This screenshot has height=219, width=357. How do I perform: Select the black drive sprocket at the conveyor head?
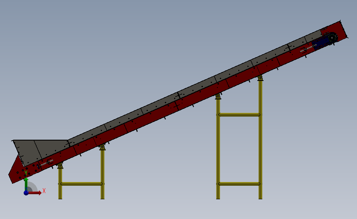tap(333, 37)
